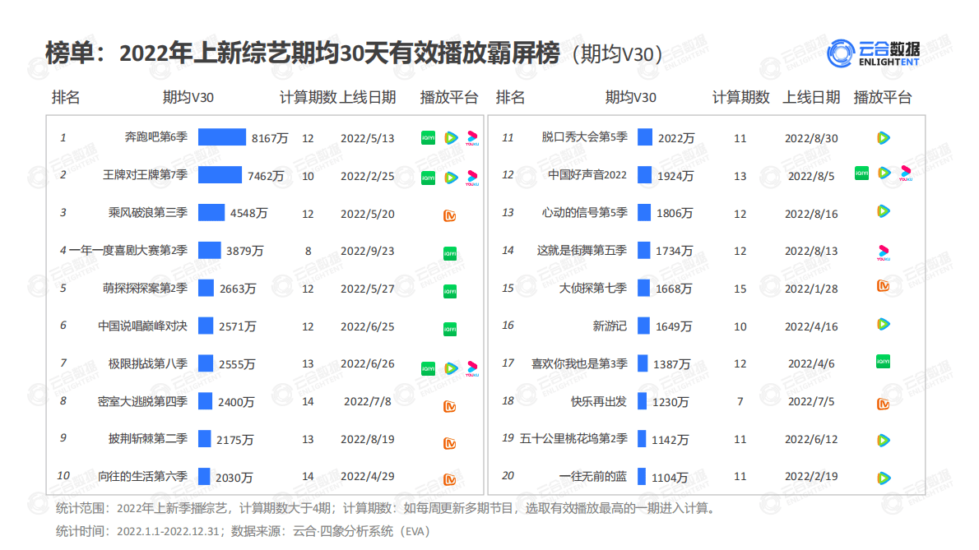Click the Tencent Video icon next to 奔跑吧第6季
979x550 pixels.
point(450,138)
